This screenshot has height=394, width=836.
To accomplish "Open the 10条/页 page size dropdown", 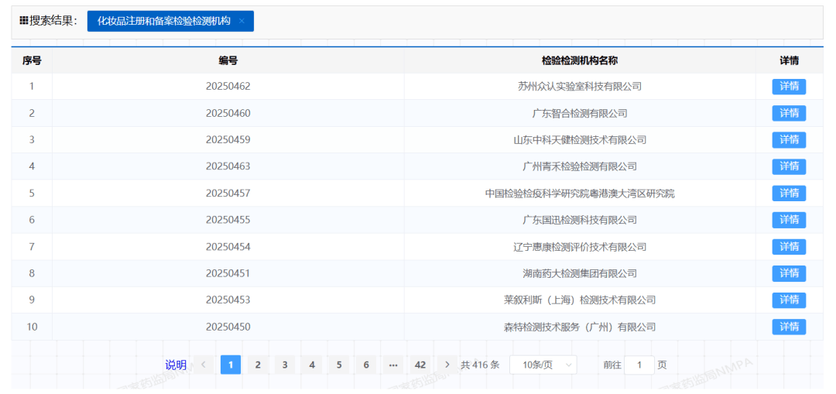I will [543, 365].
